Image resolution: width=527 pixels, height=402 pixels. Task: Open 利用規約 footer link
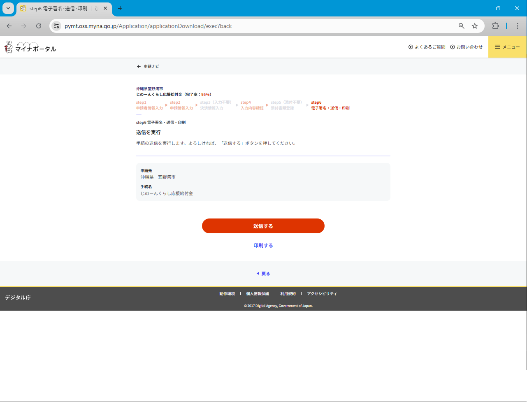(288, 294)
